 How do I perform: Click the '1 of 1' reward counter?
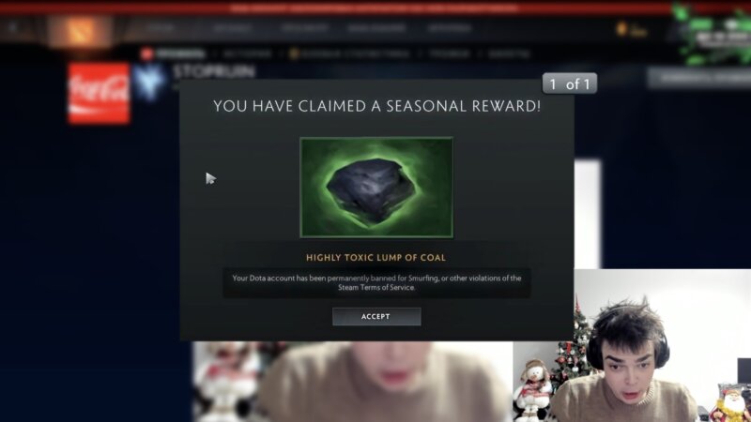570,83
